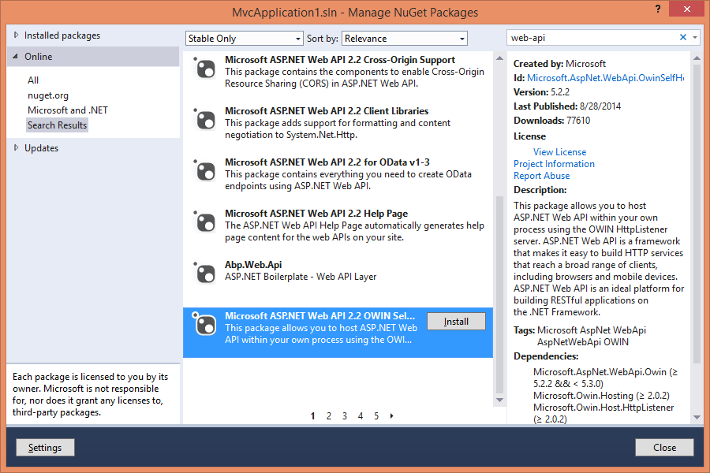Screen dimensions: 710x473
Task: Select the Abp.Web.Api package title
Action: pos(253,264)
